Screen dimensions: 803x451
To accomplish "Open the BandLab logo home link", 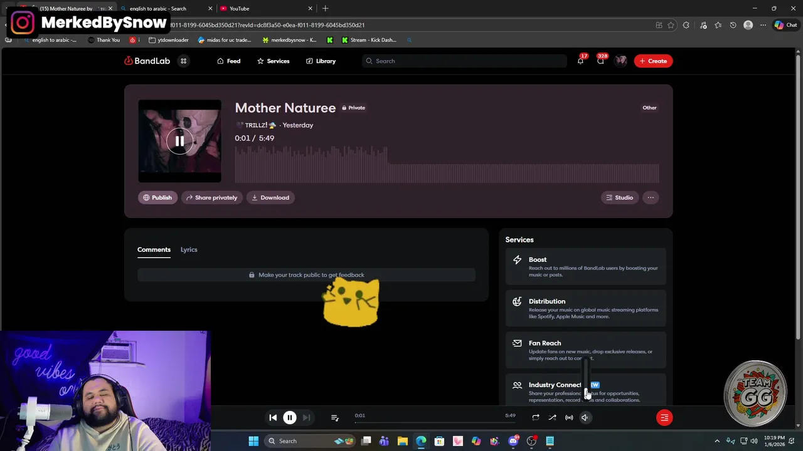I will (x=147, y=61).
